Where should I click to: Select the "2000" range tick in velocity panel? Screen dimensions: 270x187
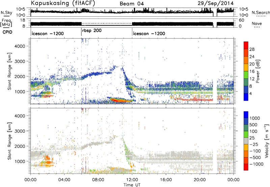pos(20,146)
